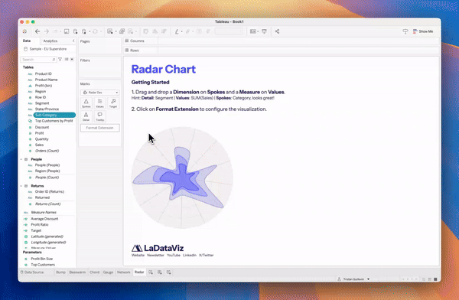Image resolution: width=459 pixels, height=300 pixels.
Task: Collapse the Data pane with the chevron
Action: point(73,41)
